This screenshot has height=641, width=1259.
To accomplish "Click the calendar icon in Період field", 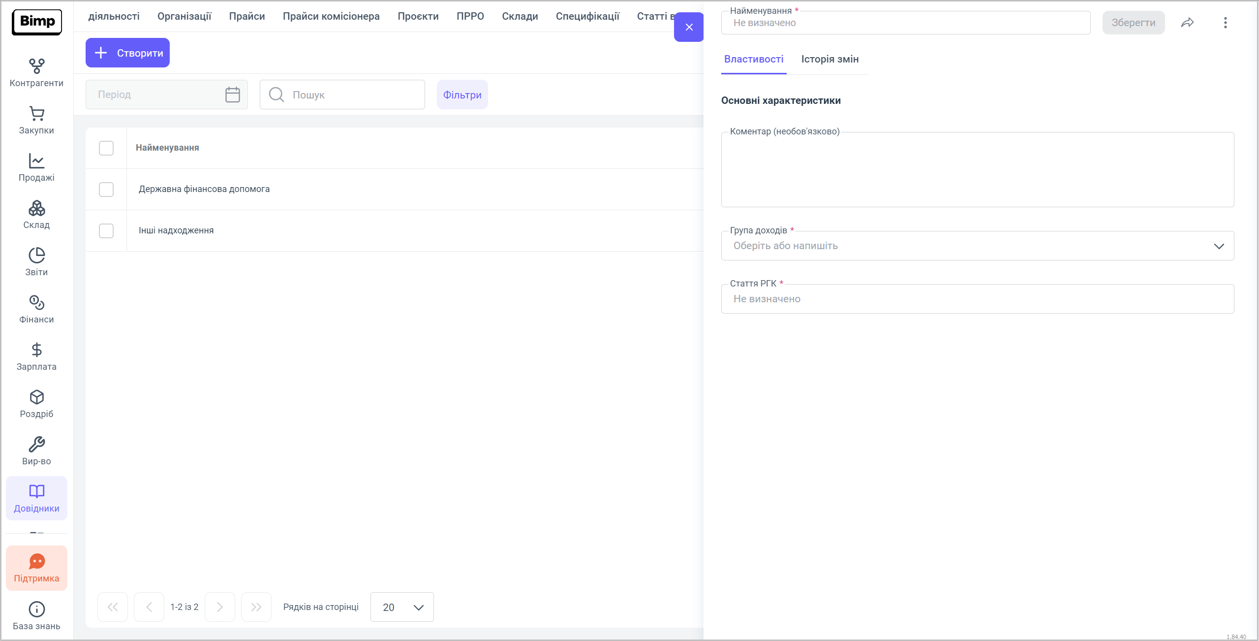I will click(x=232, y=95).
